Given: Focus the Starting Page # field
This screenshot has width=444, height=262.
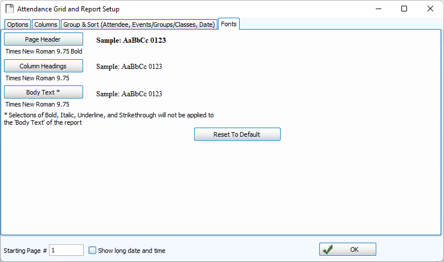Looking at the screenshot, I should pyautogui.click(x=66, y=250).
